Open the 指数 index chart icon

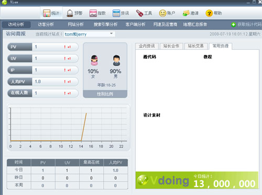93,13
